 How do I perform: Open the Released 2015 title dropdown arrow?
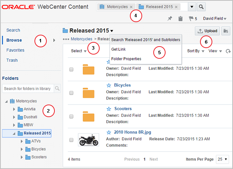112,31
